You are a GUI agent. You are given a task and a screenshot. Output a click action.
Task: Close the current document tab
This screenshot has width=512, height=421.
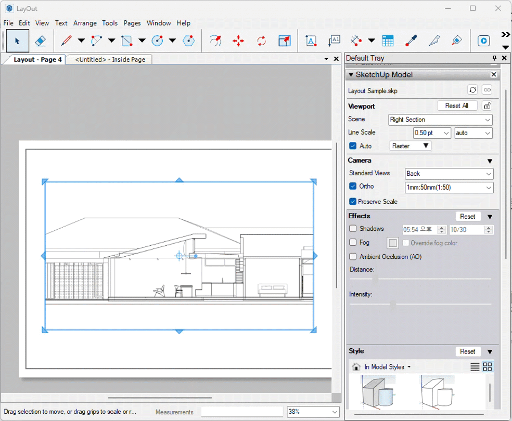(336, 59)
